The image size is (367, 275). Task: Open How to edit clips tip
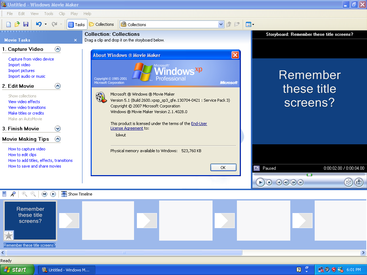(x=22, y=155)
